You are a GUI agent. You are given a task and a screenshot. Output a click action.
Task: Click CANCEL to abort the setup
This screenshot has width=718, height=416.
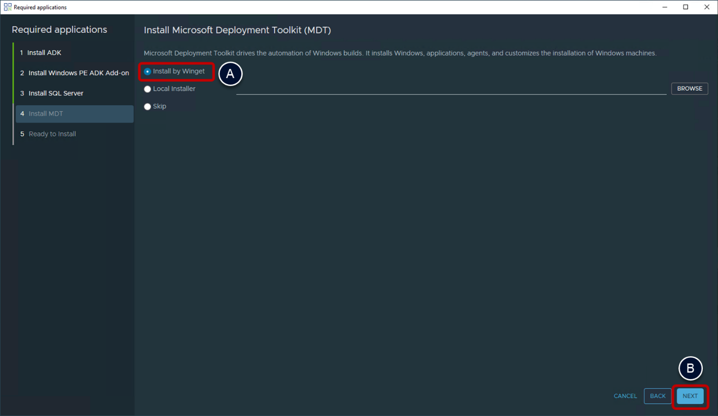coord(625,396)
